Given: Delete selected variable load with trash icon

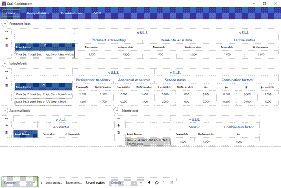Looking at the screenshot, I should coord(7,86).
